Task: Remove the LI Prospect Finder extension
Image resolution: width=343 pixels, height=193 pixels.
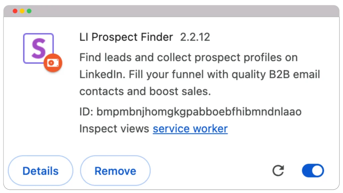Action: pyautogui.click(x=115, y=171)
